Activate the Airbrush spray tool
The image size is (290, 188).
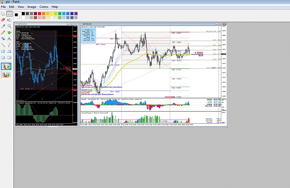coord(3,39)
